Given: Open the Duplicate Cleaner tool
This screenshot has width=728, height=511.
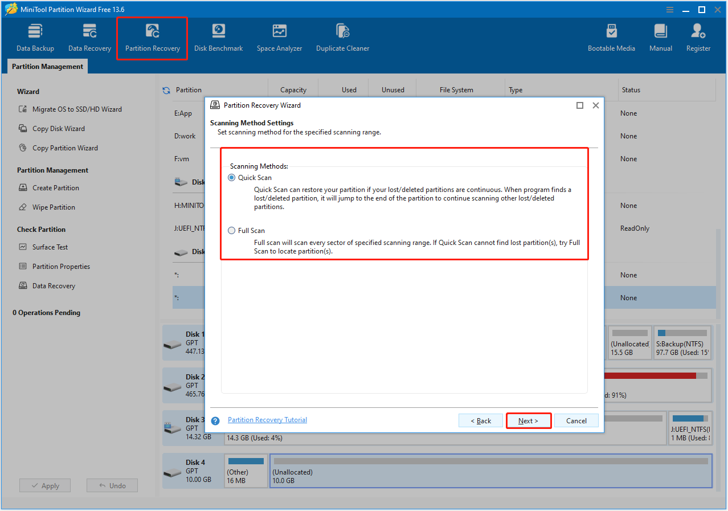Looking at the screenshot, I should point(342,36).
